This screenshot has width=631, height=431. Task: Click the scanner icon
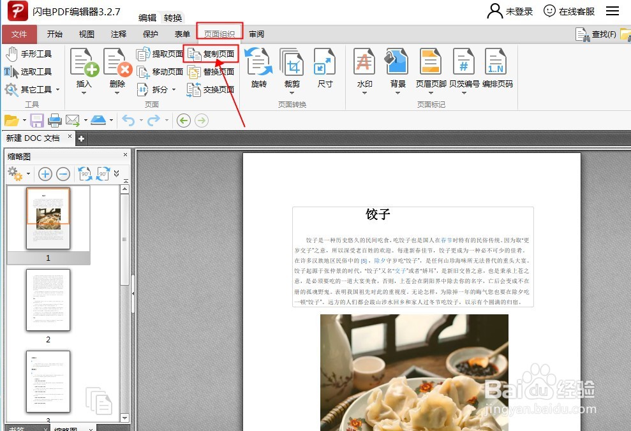pos(98,120)
